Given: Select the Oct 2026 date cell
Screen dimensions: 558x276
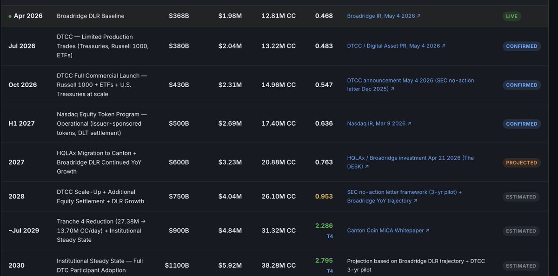Looking at the screenshot, I should click(x=22, y=85).
